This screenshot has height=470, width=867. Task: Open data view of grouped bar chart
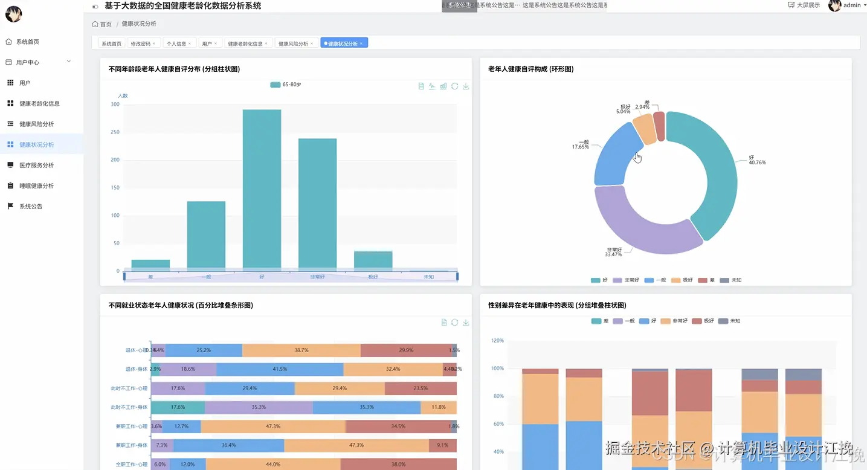421,86
